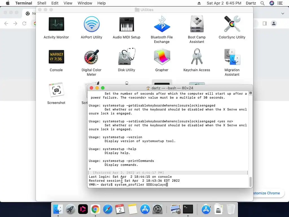Viewport: 289px width, 217px height.
Task: Click the Terminal vertical scrollbar thumb
Action: (x=251, y=182)
